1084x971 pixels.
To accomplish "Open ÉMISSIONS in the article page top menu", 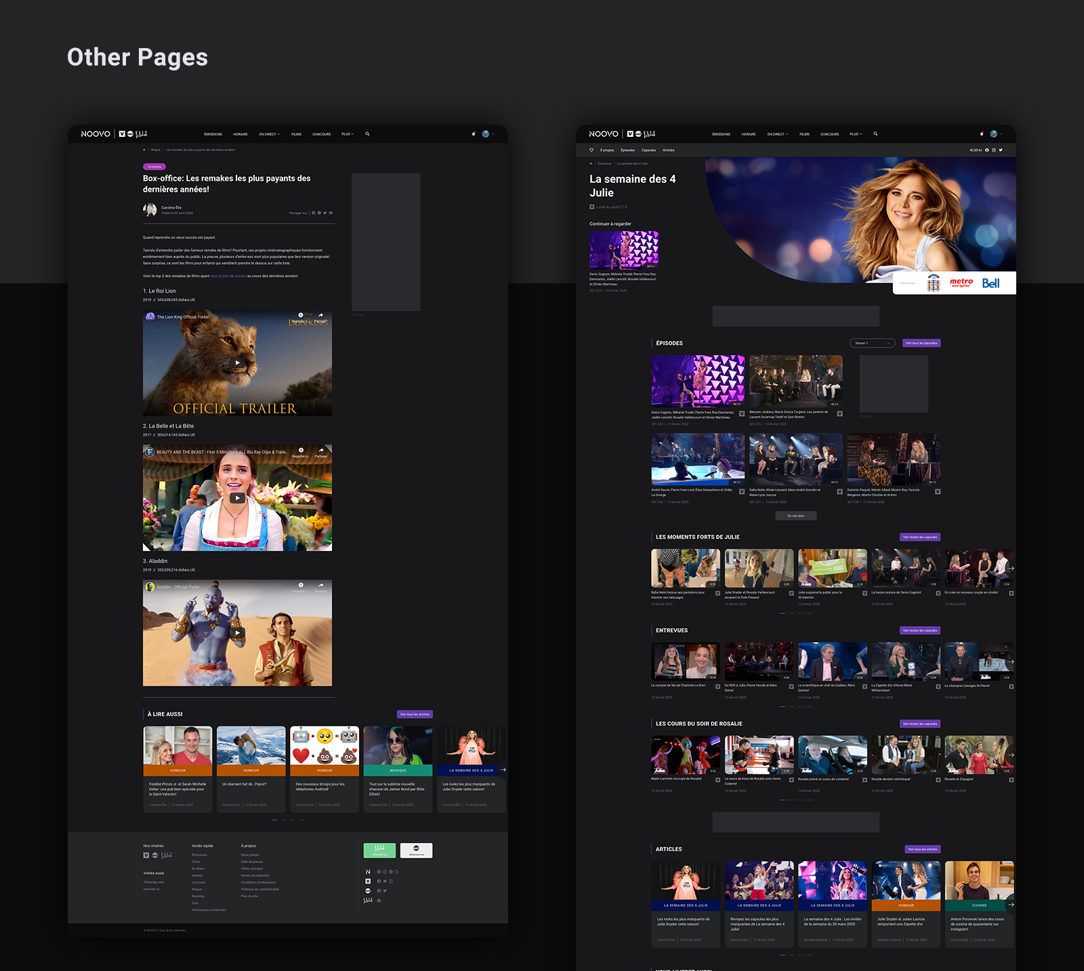I will (213, 134).
